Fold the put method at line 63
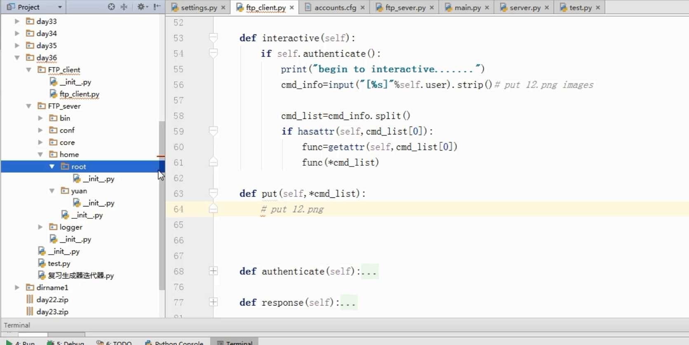This screenshot has height=345, width=689. point(213,193)
